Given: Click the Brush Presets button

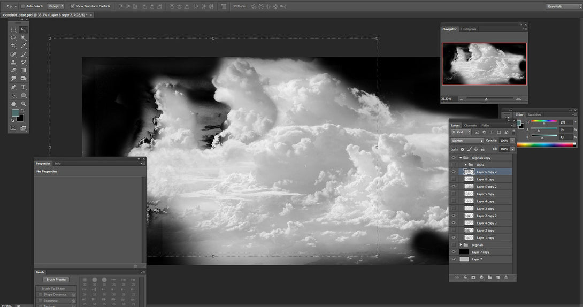Looking at the screenshot, I should 56,279.
